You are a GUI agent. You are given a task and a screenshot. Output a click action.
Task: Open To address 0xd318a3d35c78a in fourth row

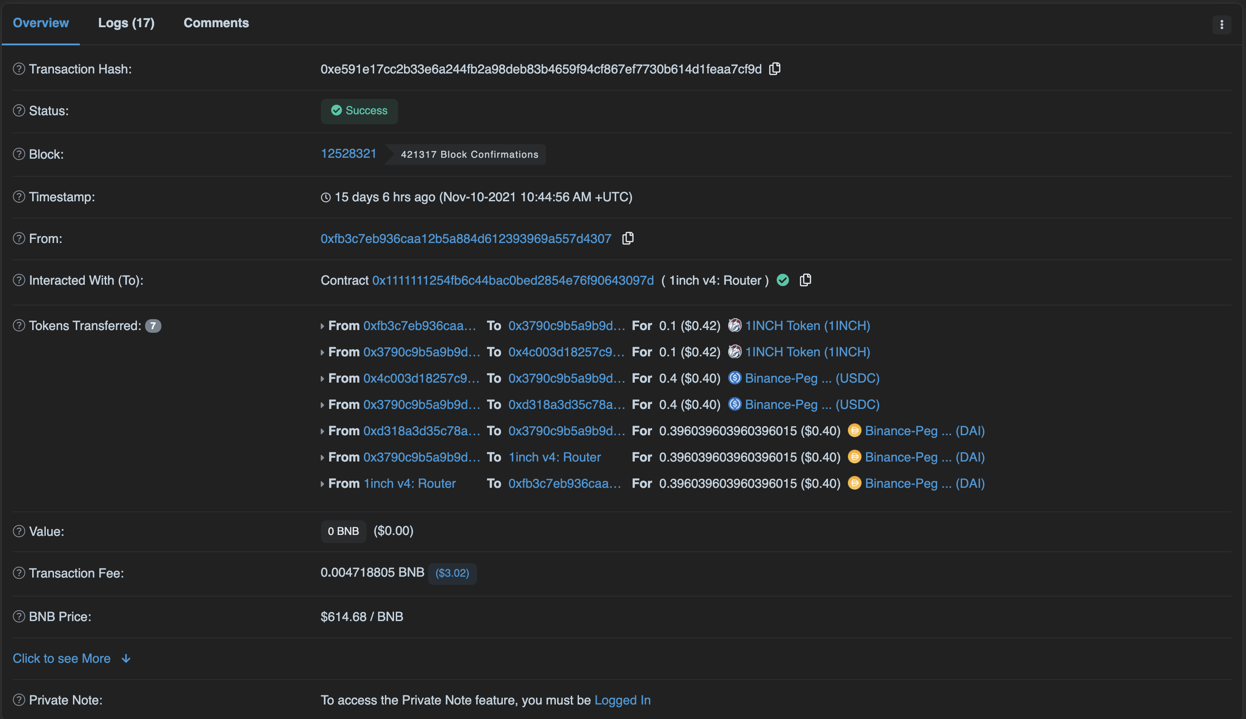(x=566, y=404)
